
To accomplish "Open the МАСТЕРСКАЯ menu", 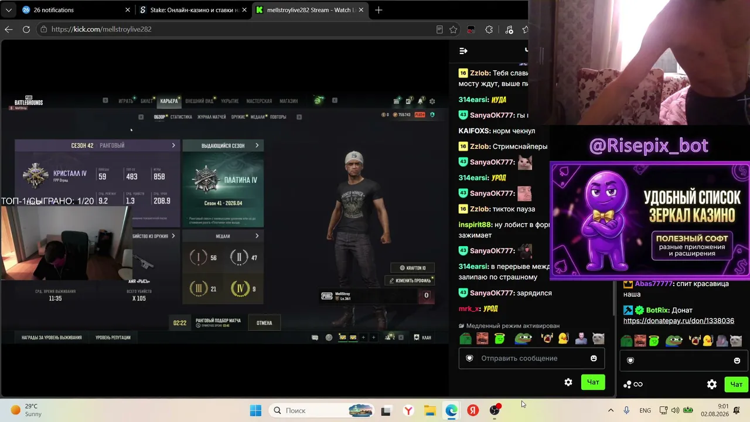I will tap(259, 101).
